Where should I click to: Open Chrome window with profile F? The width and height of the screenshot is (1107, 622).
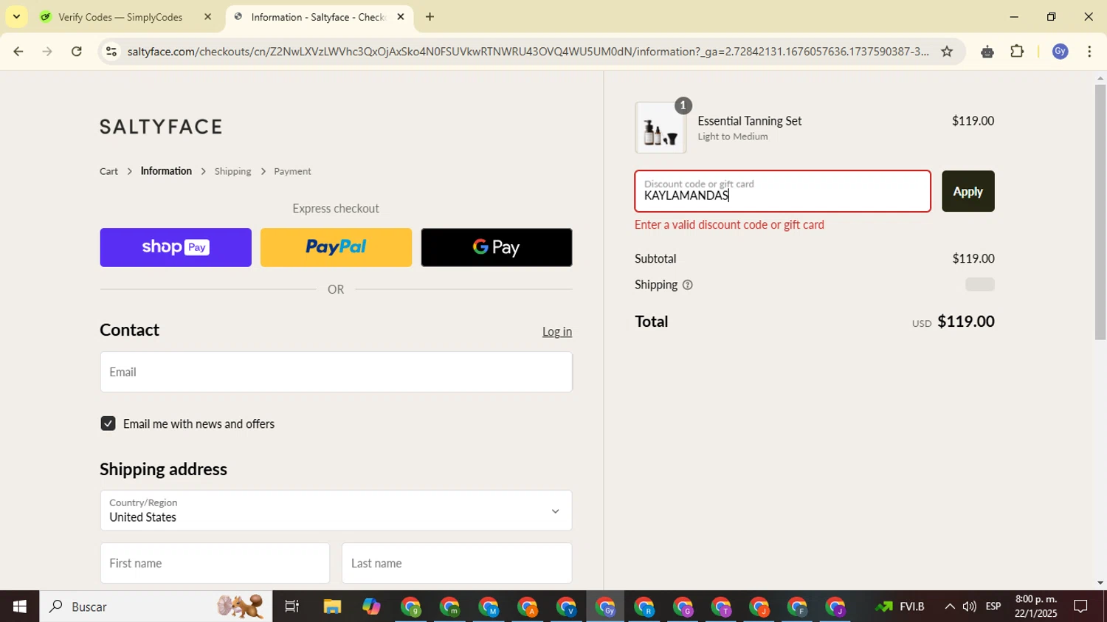coord(797,607)
